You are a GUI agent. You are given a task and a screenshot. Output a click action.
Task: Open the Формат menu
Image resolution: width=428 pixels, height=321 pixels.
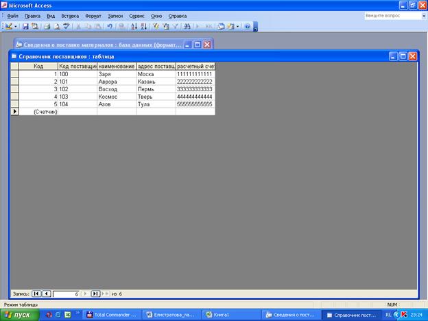(93, 16)
